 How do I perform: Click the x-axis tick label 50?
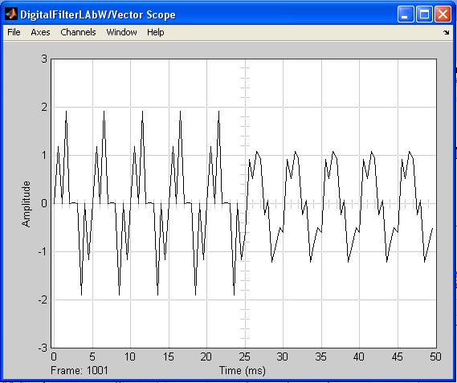435,357
